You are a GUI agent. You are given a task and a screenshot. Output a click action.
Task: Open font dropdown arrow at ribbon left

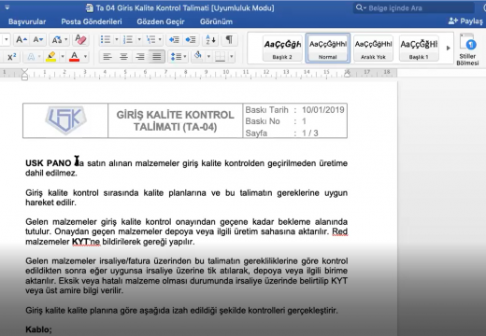(x=7, y=40)
